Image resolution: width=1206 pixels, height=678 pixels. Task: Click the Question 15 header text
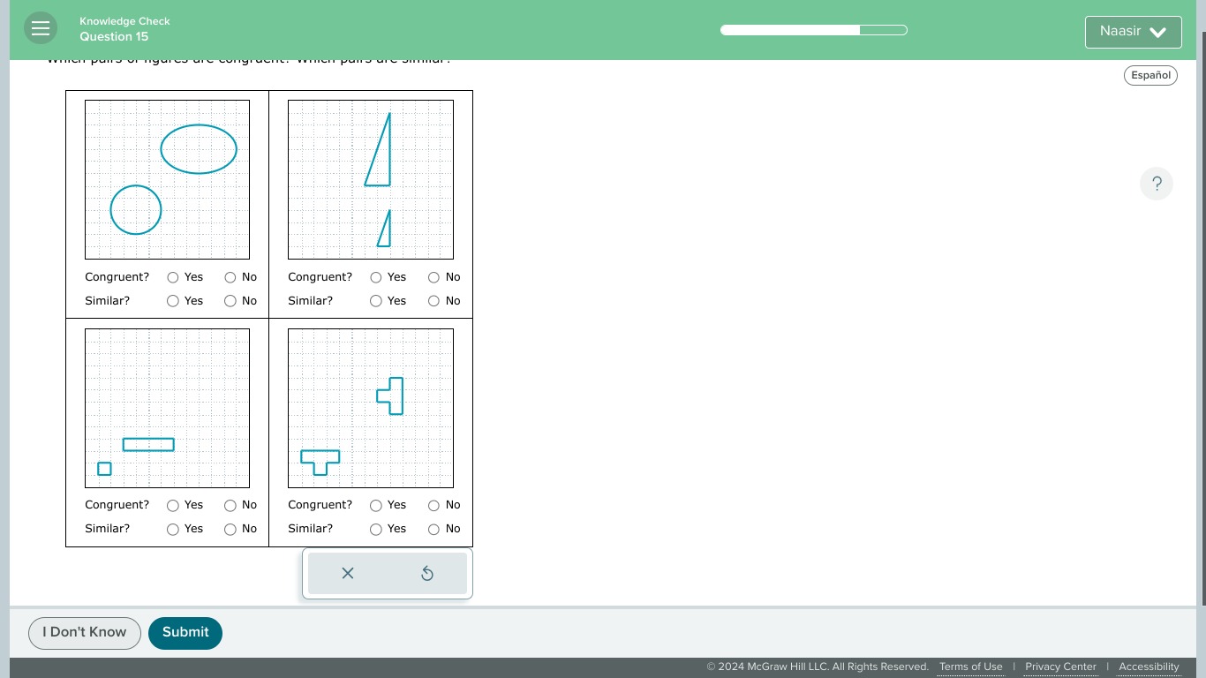pyautogui.click(x=114, y=37)
